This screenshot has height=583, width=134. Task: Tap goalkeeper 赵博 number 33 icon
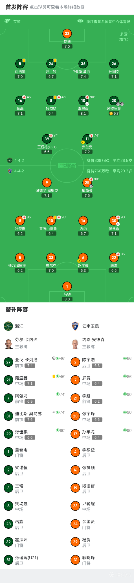(x=67, y=34)
